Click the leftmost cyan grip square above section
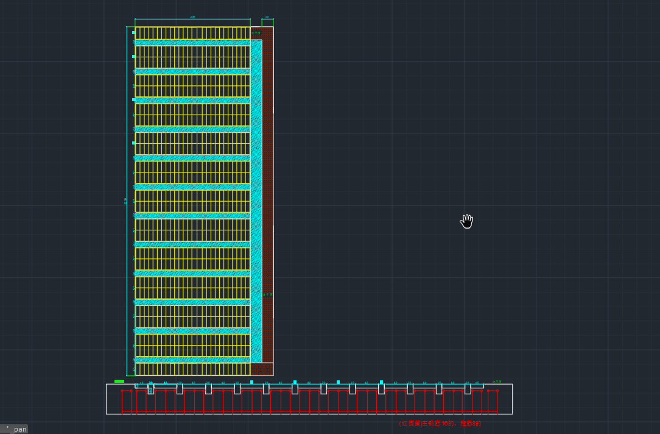Screen dimensions: 660x434 [251, 382]
